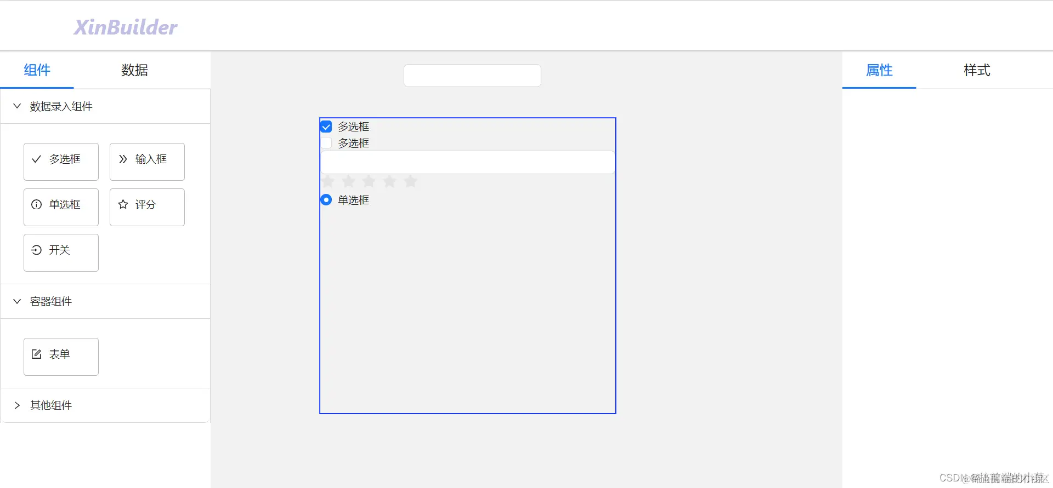The height and width of the screenshot is (488, 1053).
Task: Select the 评分 component button
Action: (x=147, y=207)
